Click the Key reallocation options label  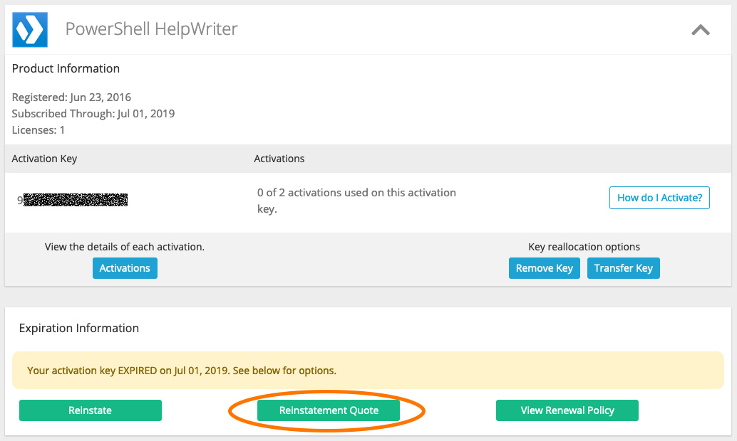pos(584,247)
